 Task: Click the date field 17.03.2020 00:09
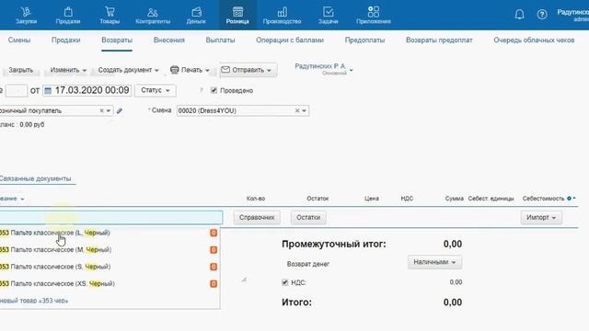click(87, 90)
